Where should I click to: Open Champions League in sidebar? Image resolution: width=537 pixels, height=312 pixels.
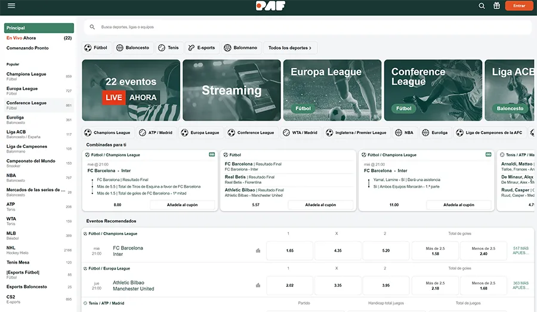coord(39,76)
